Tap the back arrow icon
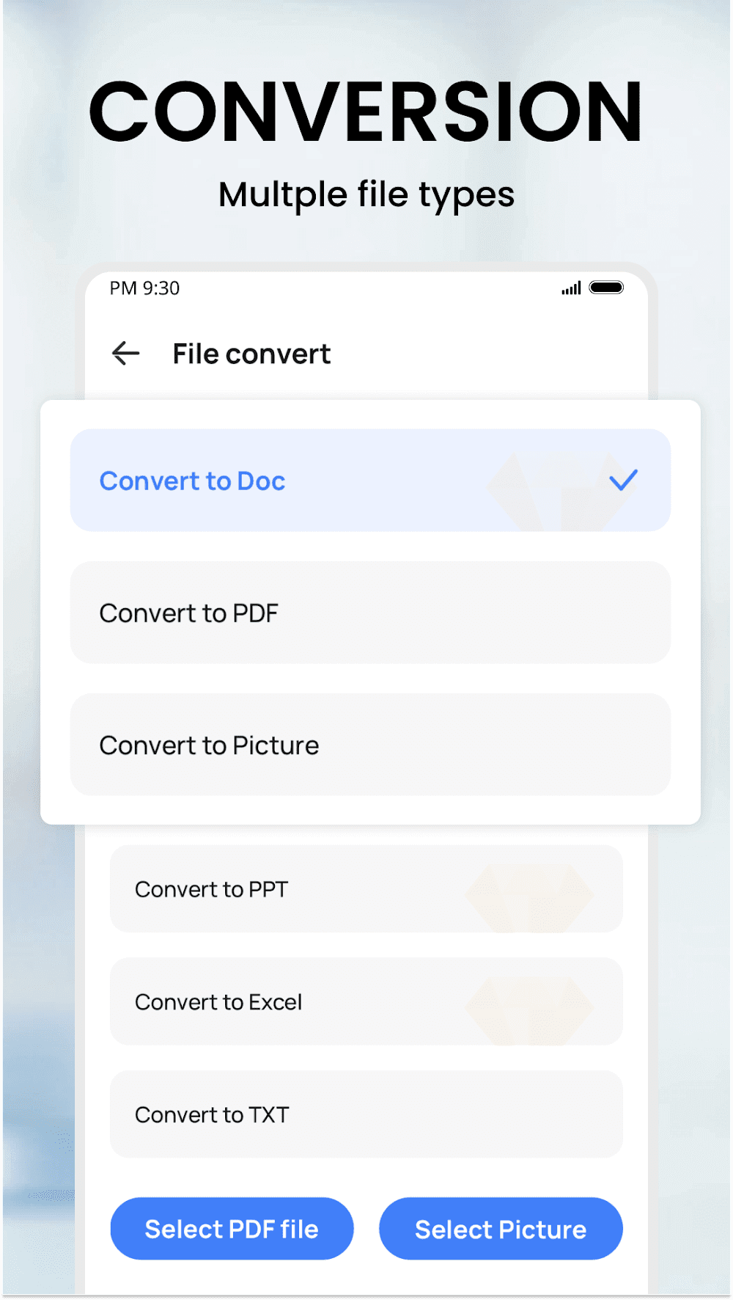This screenshot has height=1300, width=733. [x=125, y=354]
